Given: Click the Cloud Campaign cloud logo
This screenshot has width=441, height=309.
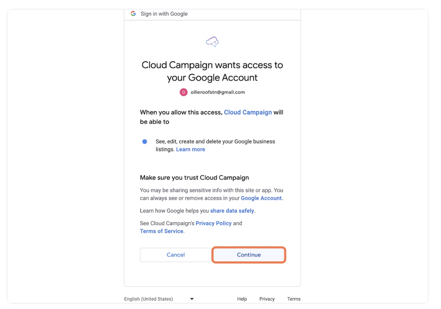Looking at the screenshot, I should coord(212,42).
